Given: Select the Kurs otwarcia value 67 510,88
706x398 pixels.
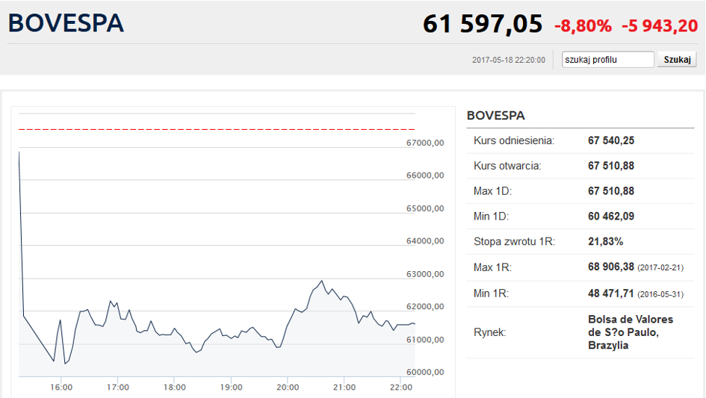Looking at the screenshot, I should (611, 166).
